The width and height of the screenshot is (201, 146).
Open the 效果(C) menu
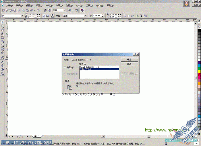coord(59,5)
